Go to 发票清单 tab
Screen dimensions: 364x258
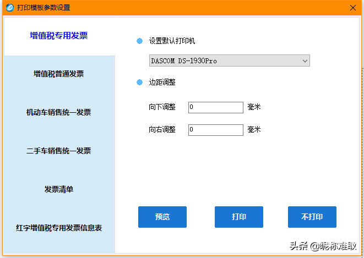59,189
